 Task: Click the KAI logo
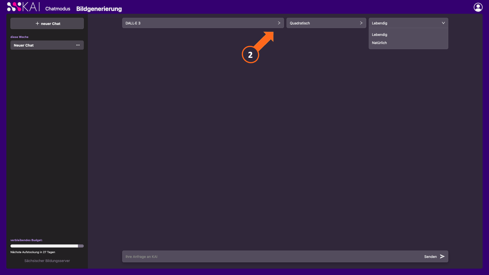coord(23,7)
